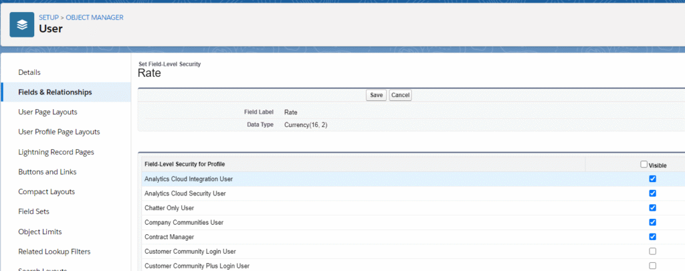
Task: Click the Cancel button
Action: (400, 95)
